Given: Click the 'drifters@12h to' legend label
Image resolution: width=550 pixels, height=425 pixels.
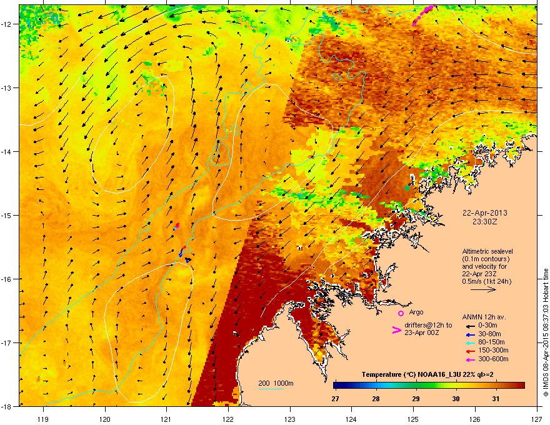Looking at the screenshot, I should click(428, 325).
